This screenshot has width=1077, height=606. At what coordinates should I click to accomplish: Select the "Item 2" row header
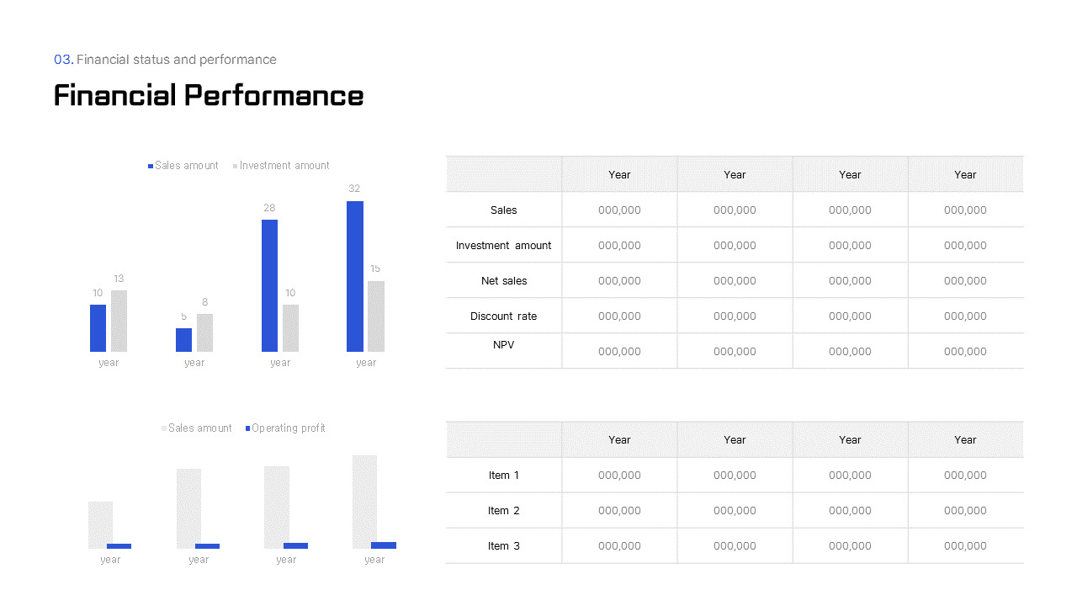click(x=504, y=511)
